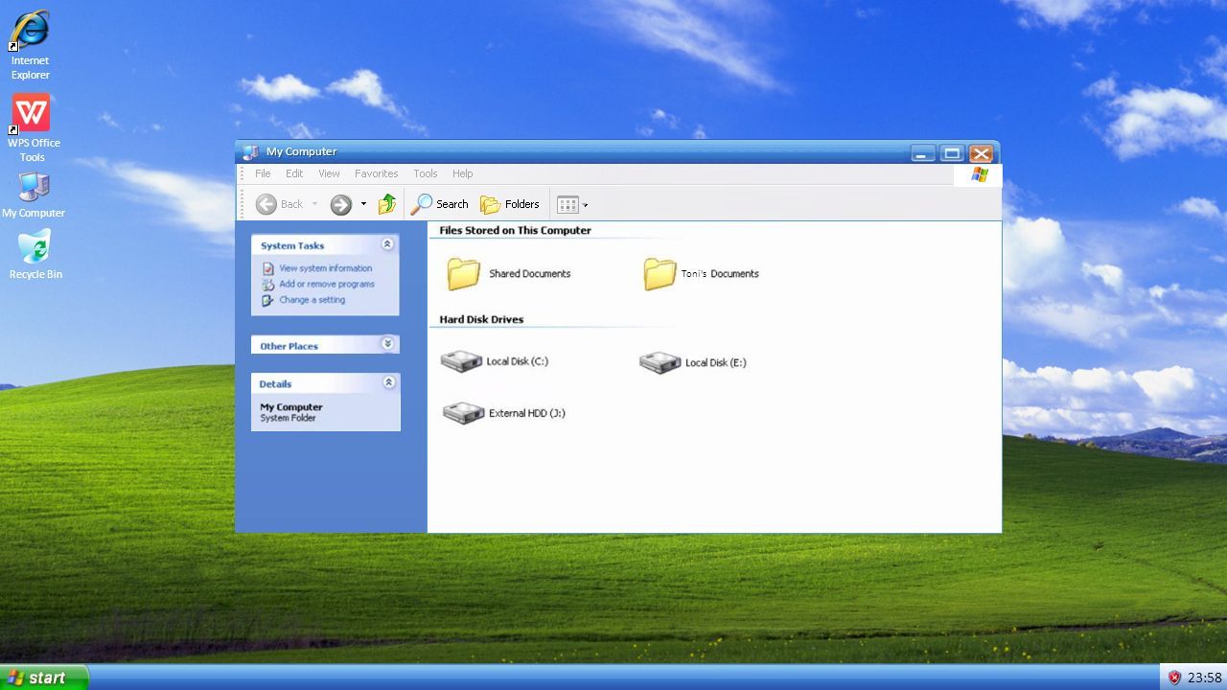Click Change a setting link
This screenshot has height=690, width=1227.
click(313, 300)
